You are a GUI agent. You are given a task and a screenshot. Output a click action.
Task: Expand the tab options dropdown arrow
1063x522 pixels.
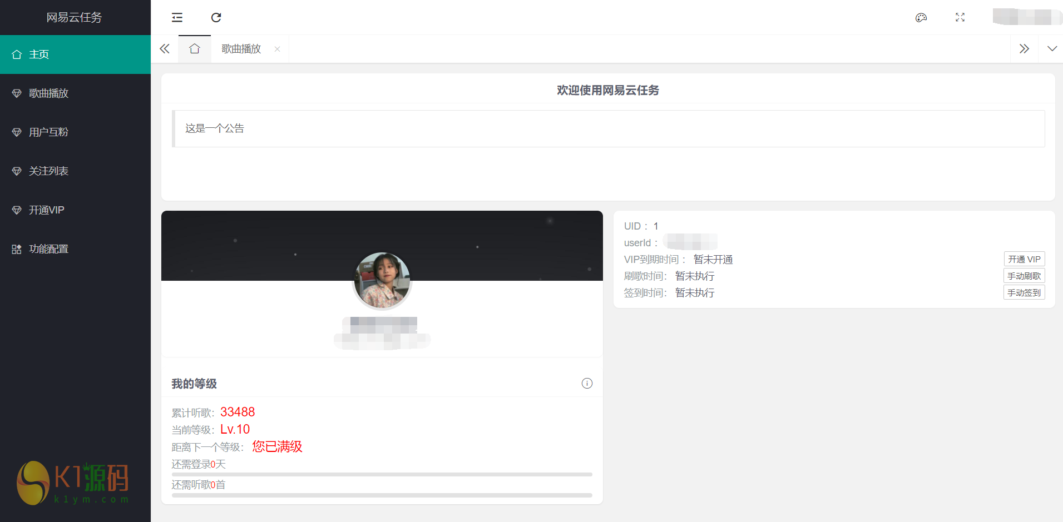point(1052,49)
